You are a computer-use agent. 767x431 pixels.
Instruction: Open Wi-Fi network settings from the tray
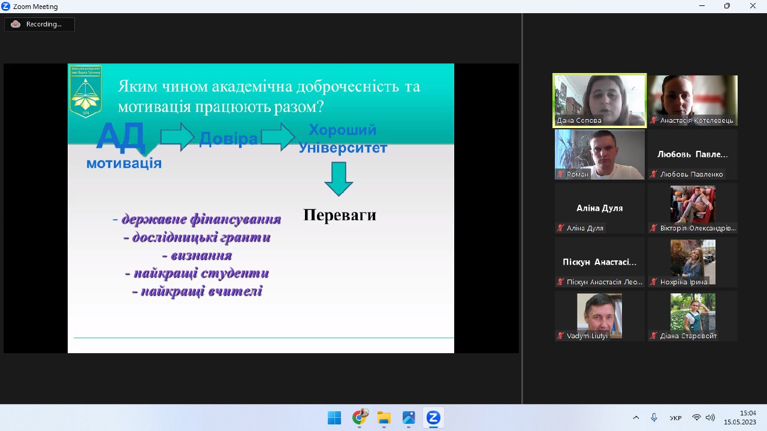click(x=696, y=418)
